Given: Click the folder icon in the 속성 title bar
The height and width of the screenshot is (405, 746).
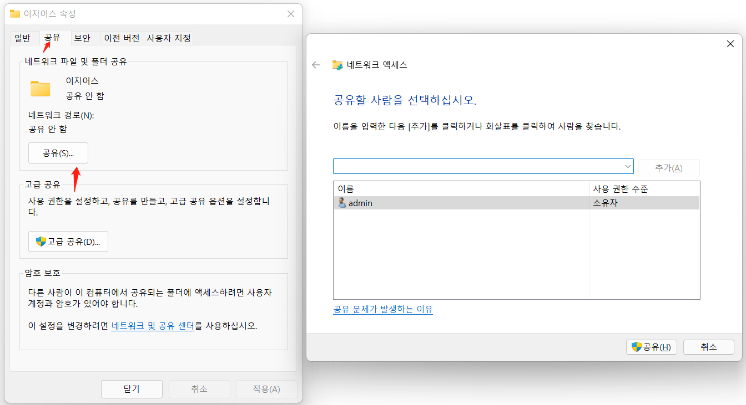Looking at the screenshot, I should pyautogui.click(x=14, y=13).
